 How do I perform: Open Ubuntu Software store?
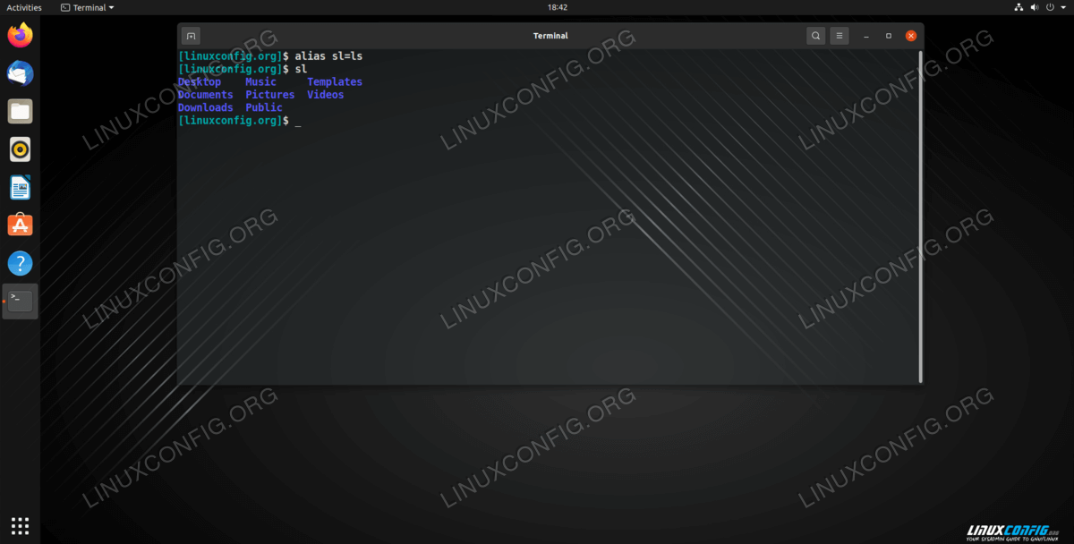click(x=20, y=225)
